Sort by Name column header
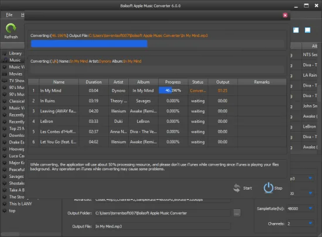This screenshot has height=237, width=322. 59,82
